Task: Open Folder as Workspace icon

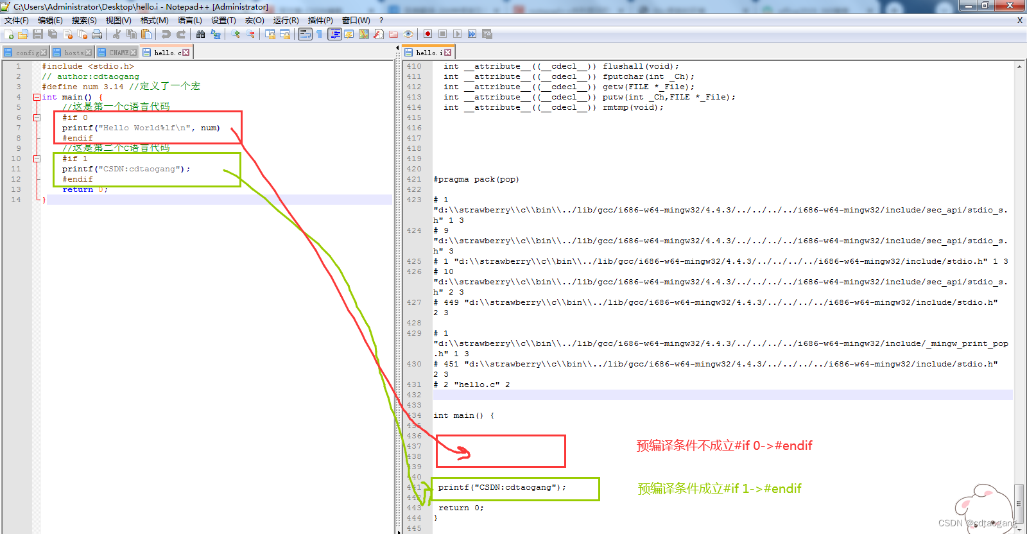Action: click(x=393, y=34)
